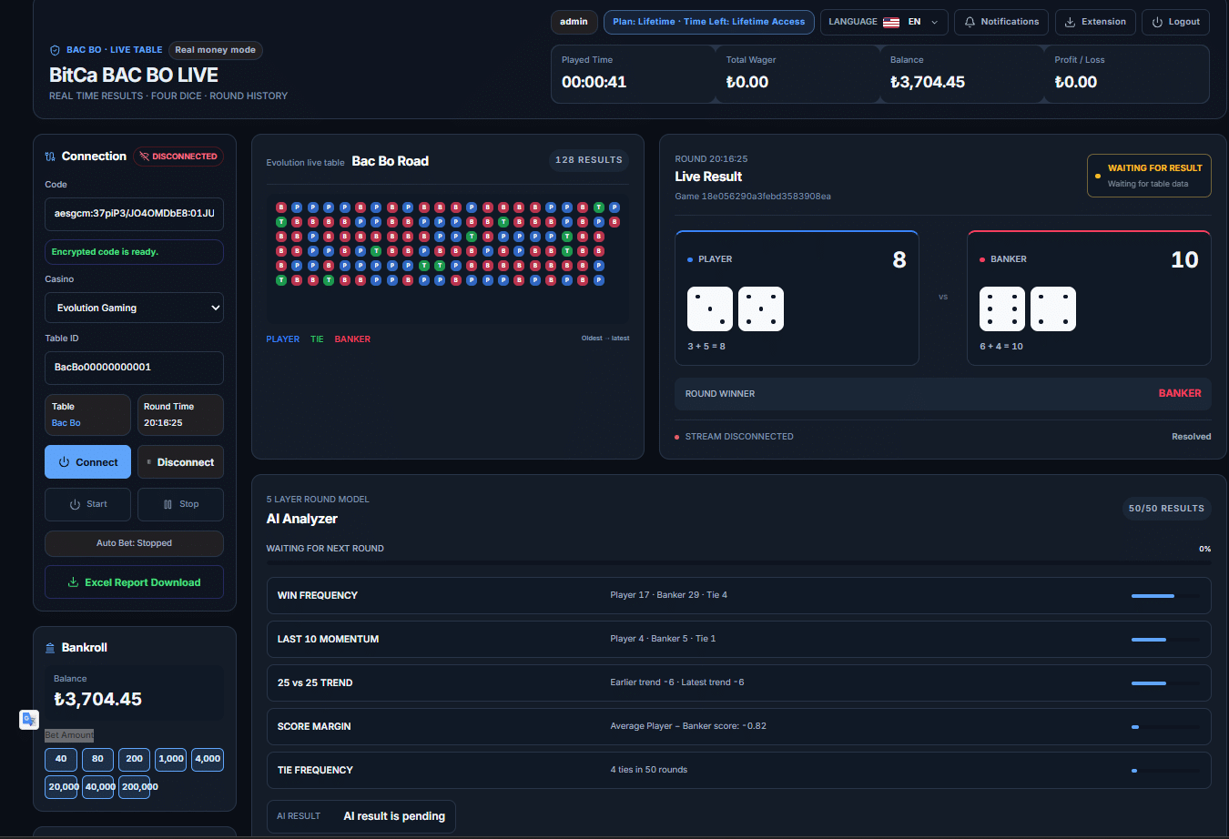This screenshot has width=1229, height=839.
Task: Click the Disconnect button
Action: [x=180, y=462]
